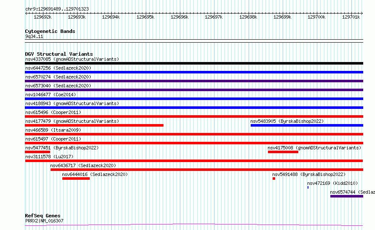
Task: Select the black nsv4337085 variant bar
Action: click(x=194, y=63)
